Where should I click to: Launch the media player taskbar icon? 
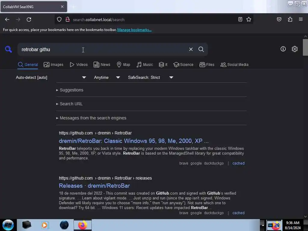click(x=45, y=225)
